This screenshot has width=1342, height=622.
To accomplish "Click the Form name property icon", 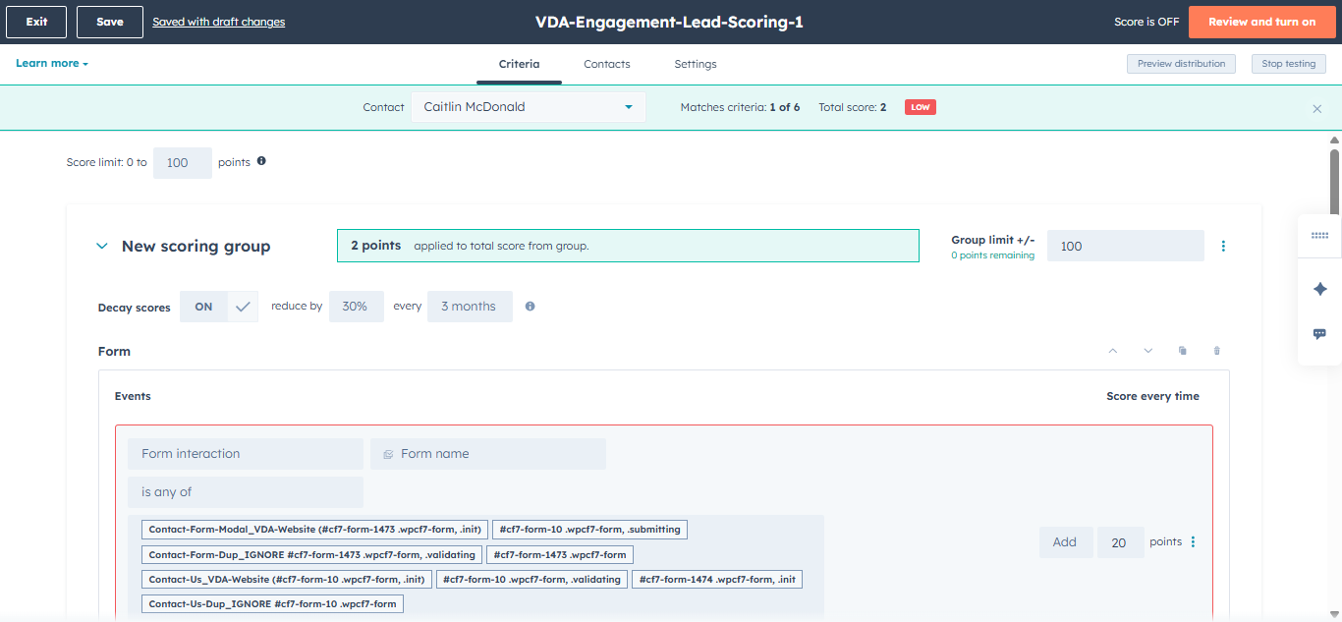I will pyautogui.click(x=388, y=454).
